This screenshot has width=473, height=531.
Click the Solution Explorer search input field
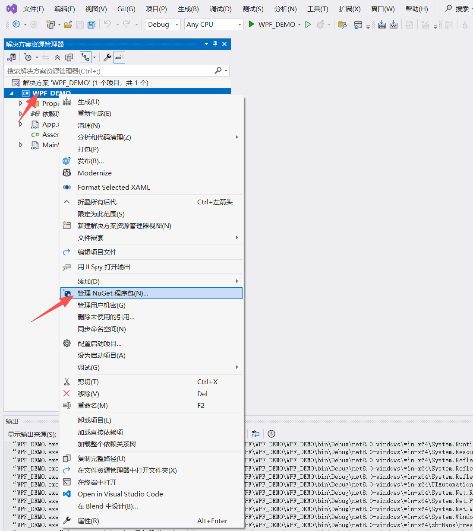coord(110,71)
